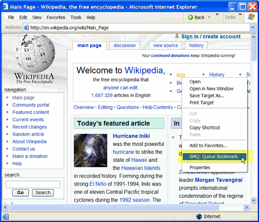Switch to the discussion tab
259x222 pixels.
tap(124, 45)
